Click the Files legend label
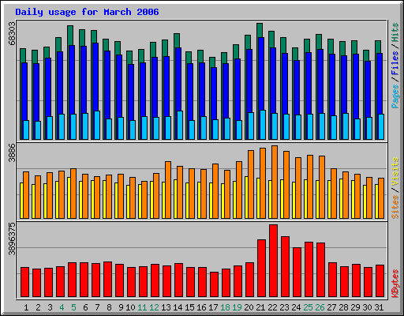404x316 pixels. coord(395,62)
